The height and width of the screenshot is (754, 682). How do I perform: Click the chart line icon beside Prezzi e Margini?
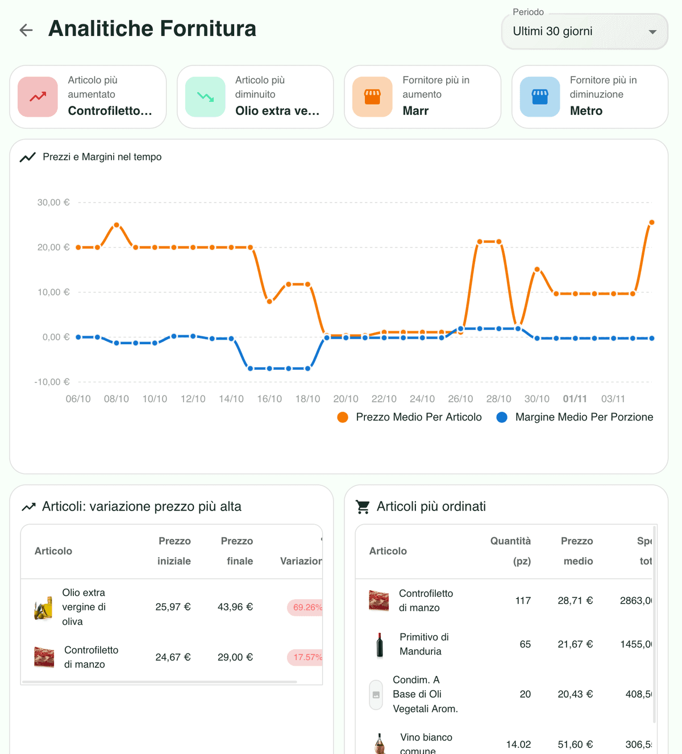28,157
